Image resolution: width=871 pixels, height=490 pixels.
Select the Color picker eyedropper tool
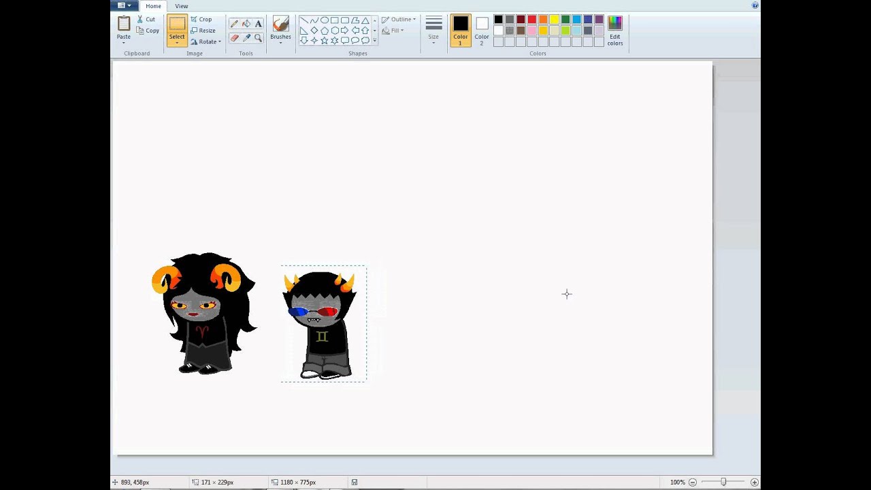[246, 38]
